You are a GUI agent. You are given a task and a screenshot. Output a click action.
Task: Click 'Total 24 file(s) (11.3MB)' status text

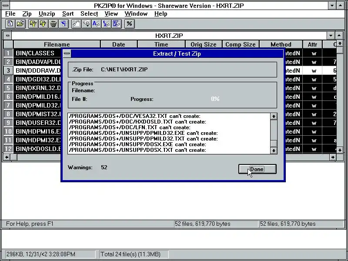[x=130, y=254]
